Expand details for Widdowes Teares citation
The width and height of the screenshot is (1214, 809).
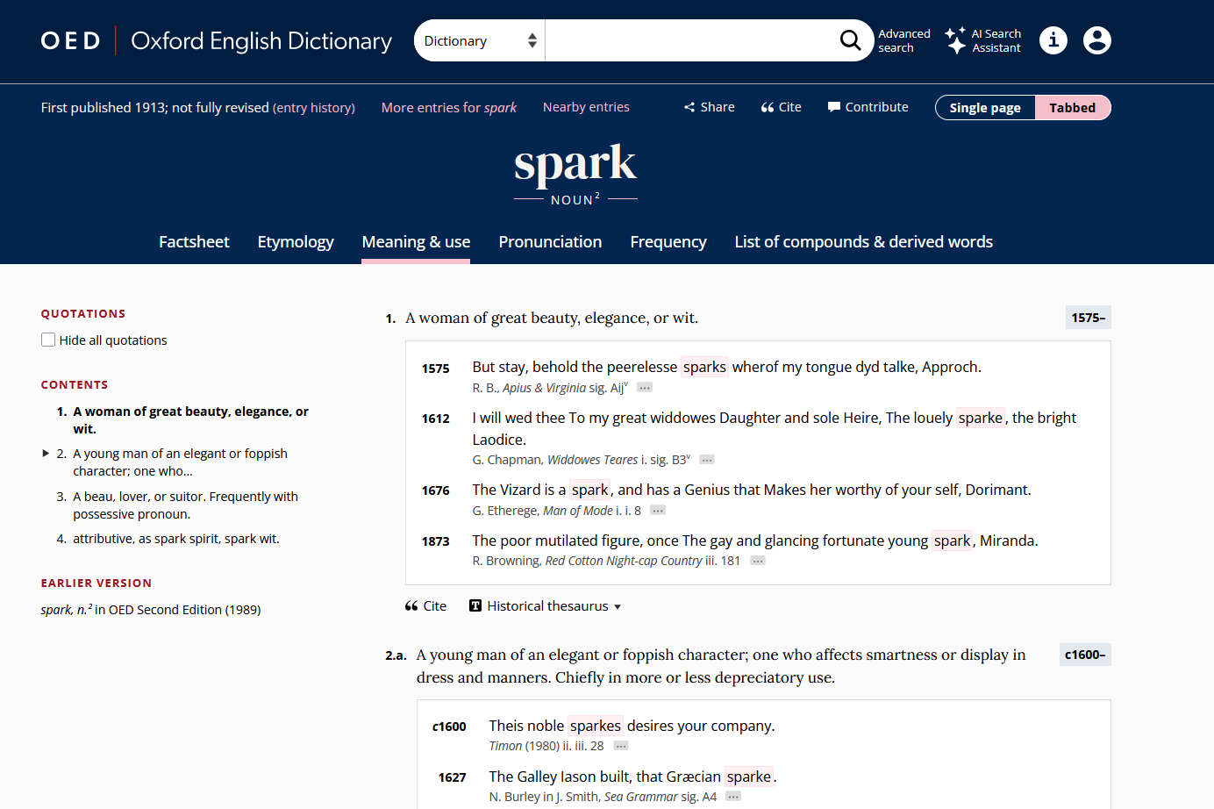pyautogui.click(x=707, y=460)
